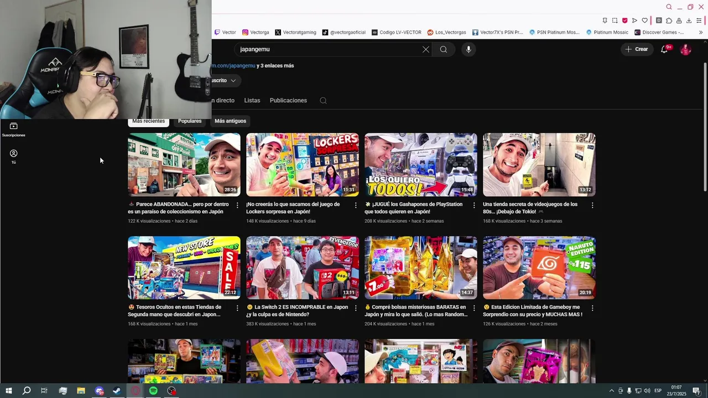Open the extensions cube icon
This screenshot has width=708, height=398.
click(669, 20)
